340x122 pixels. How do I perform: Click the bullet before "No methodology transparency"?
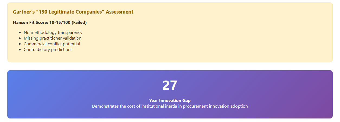click(20, 33)
